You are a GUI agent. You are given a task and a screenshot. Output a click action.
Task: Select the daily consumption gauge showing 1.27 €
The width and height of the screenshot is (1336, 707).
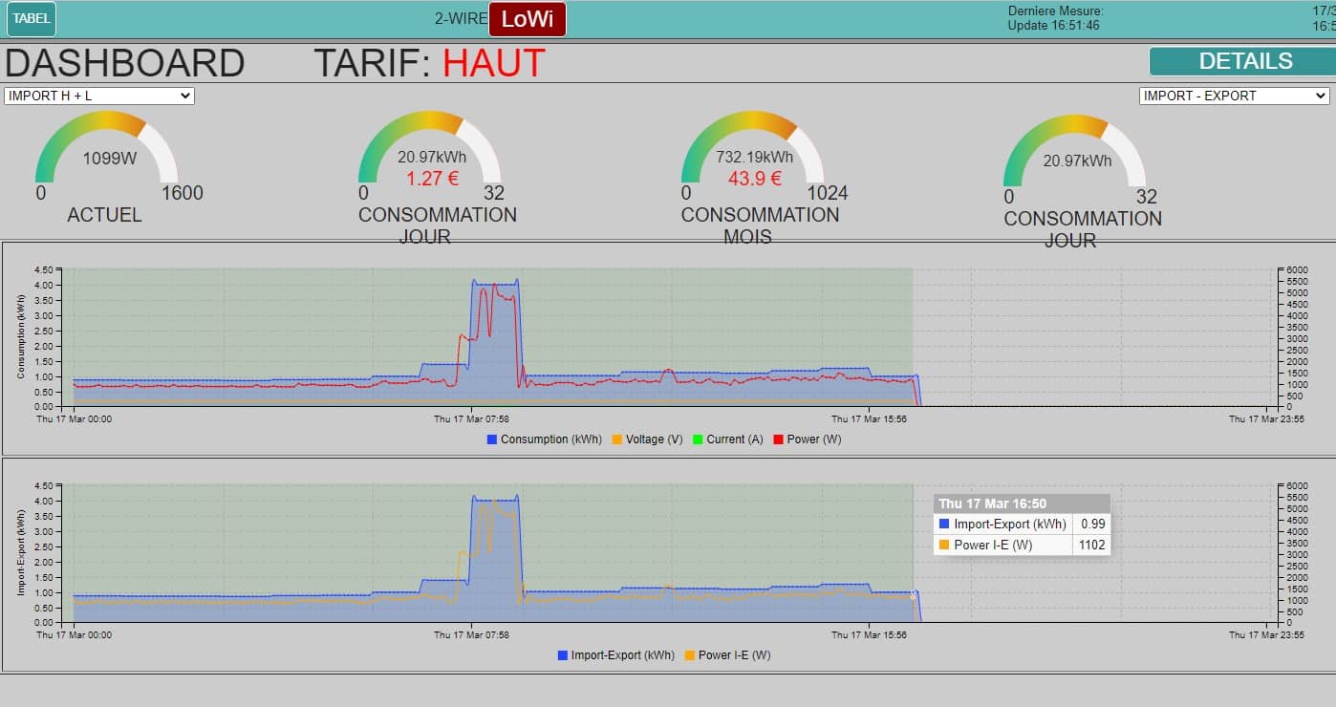(430, 151)
